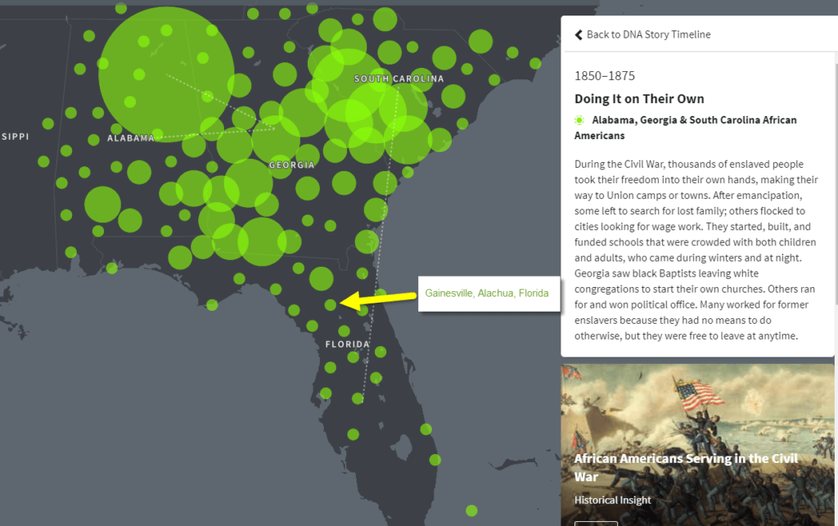Screen dimensions: 838x526
Task: Select the Gainesville dot the yellow arrow points to
Action: tap(330, 304)
